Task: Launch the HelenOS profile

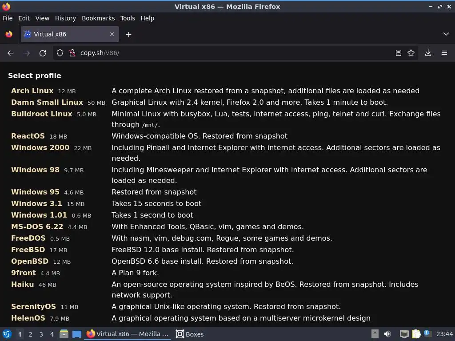Action: tap(28, 318)
